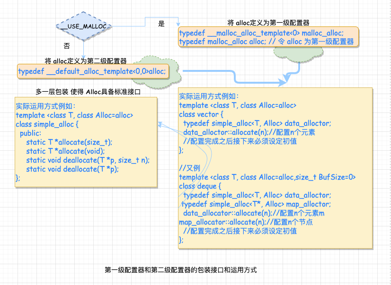Select the static void deallocate(T *p) line
Screen dimensions: 391x285
tap(72, 169)
